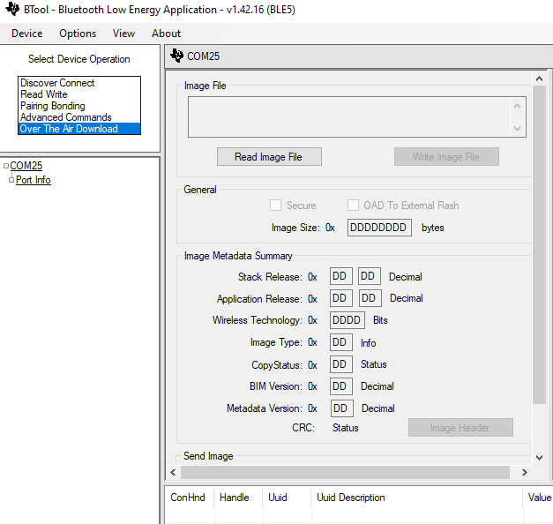This screenshot has height=524, width=553.
Task: Click the Value column header
Action: 538,498
